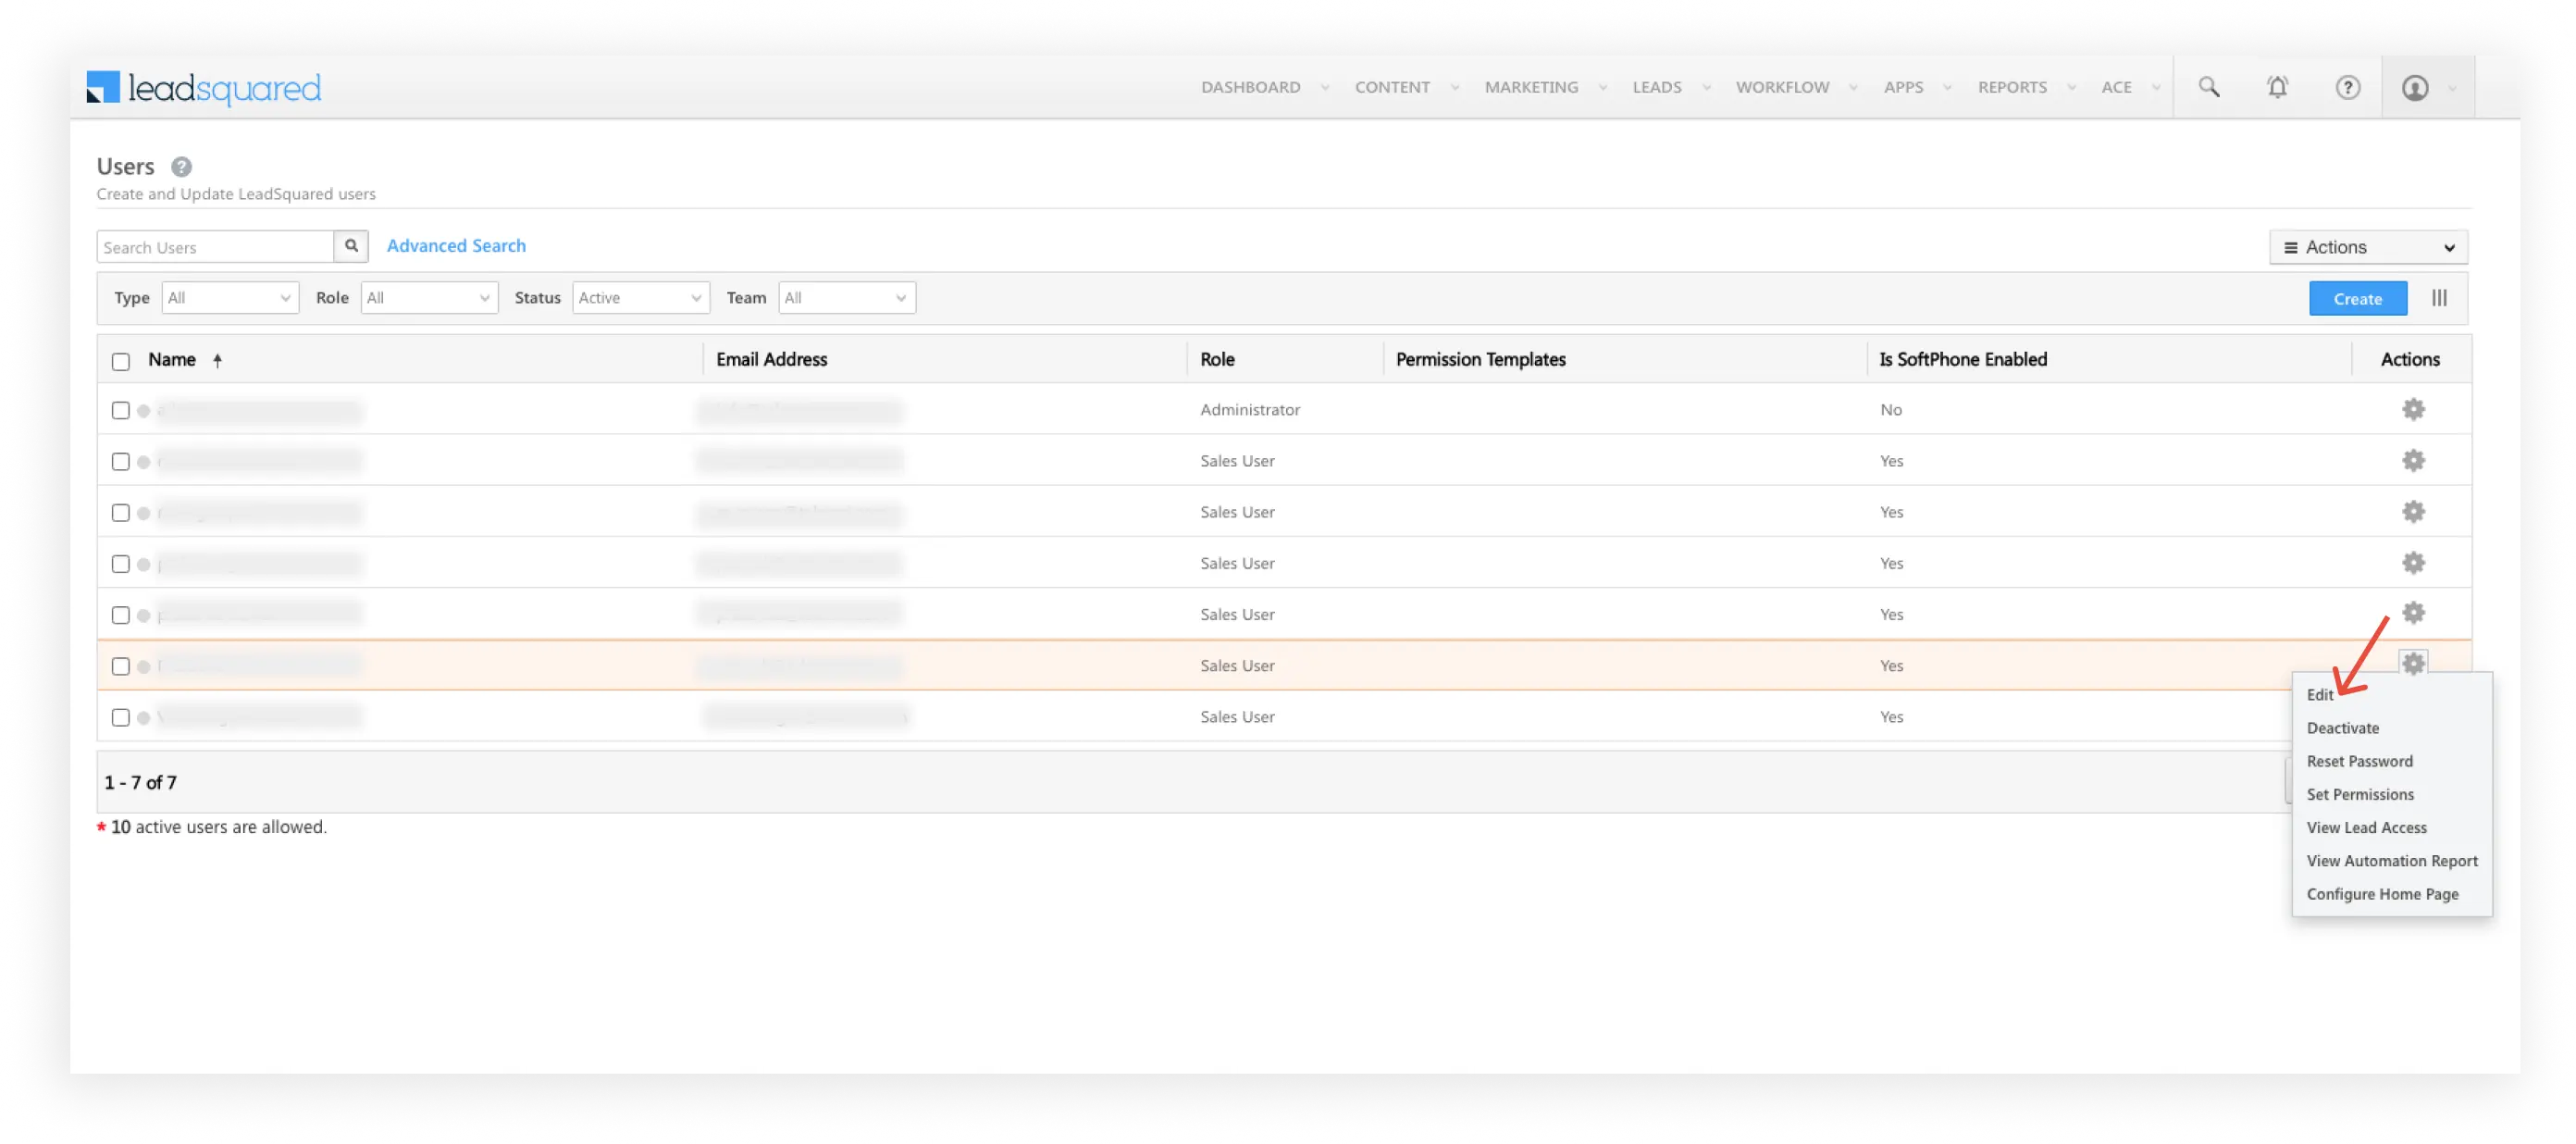The width and height of the screenshot is (2576, 1144).
Task: Sort by Name using the arrow icon
Action: pos(217,360)
